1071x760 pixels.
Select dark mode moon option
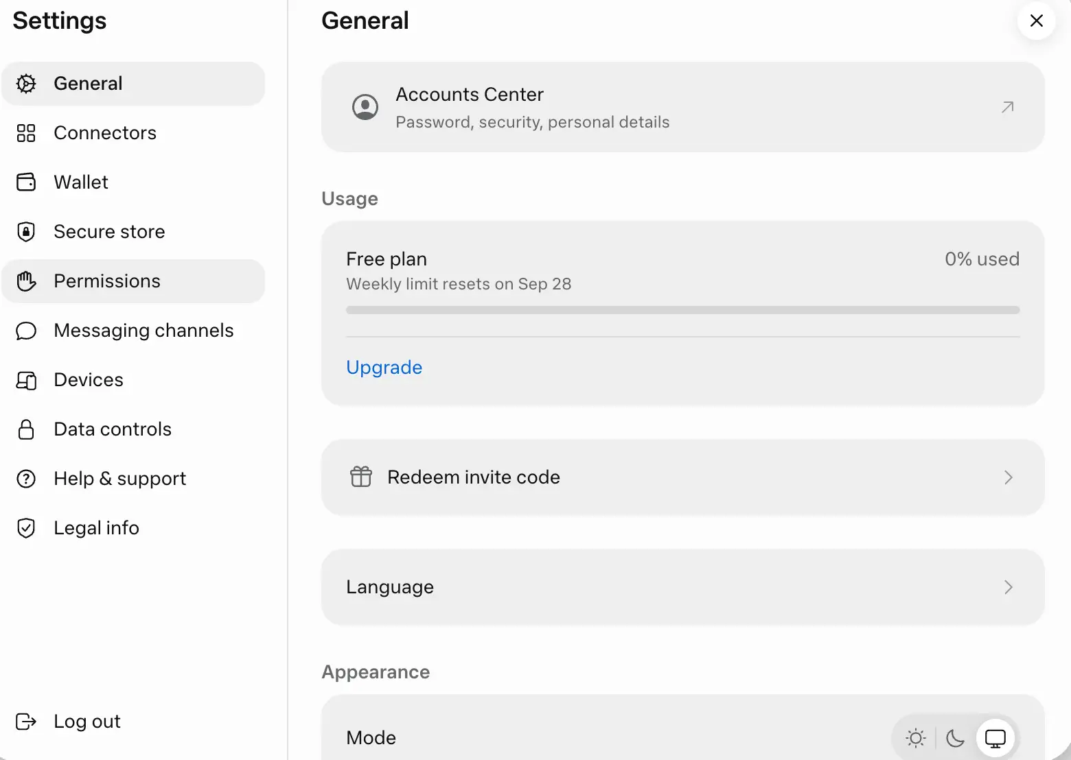[955, 738]
